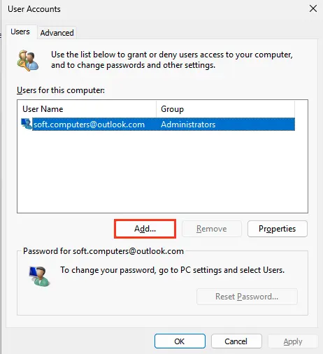Open Properties for the selected user
Viewport: 323px width, 354px height.
click(x=278, y=229)
